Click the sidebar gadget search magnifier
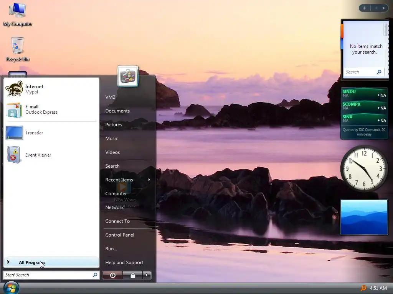 point(379,72)
